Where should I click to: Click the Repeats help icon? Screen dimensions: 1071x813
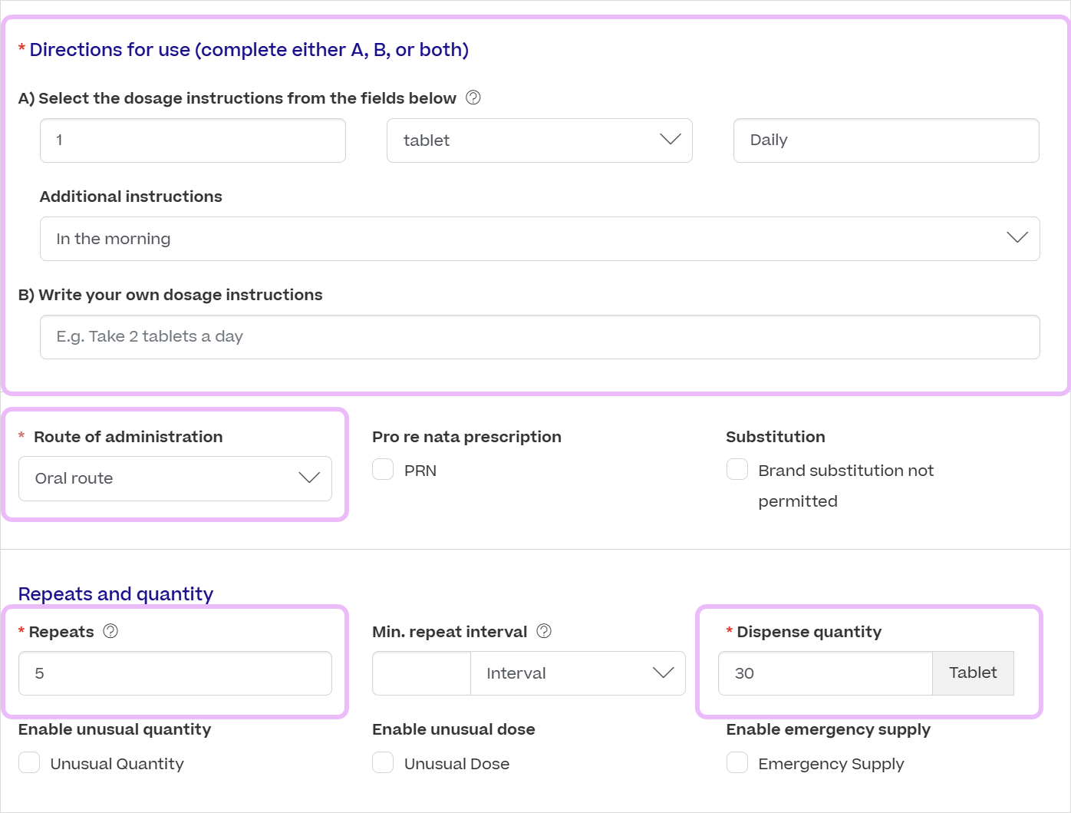110,631
